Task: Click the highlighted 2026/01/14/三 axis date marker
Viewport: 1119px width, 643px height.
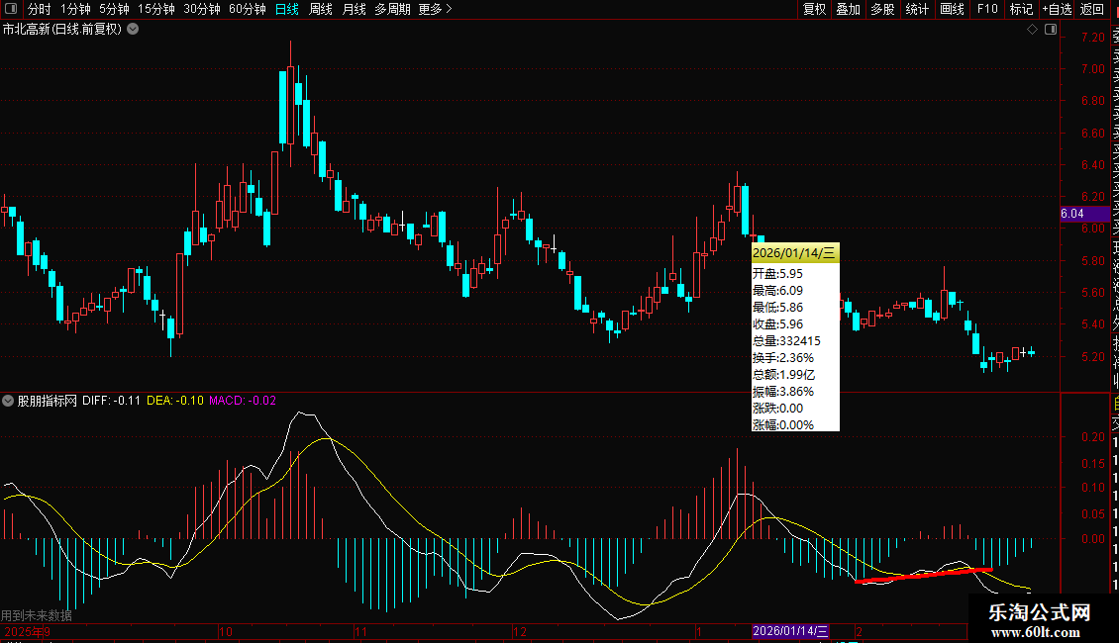Action: [x=790, y=631]
